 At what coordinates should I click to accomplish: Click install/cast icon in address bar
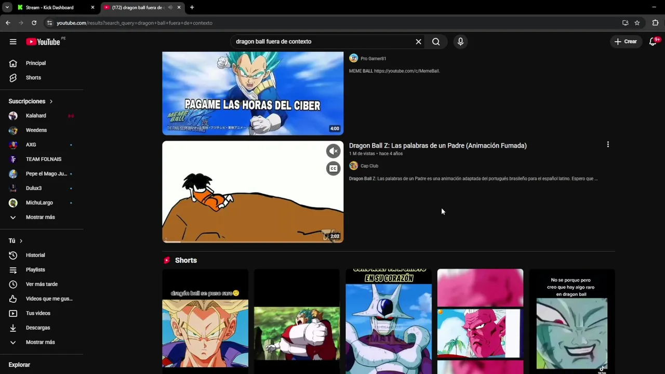coord(625,23)
